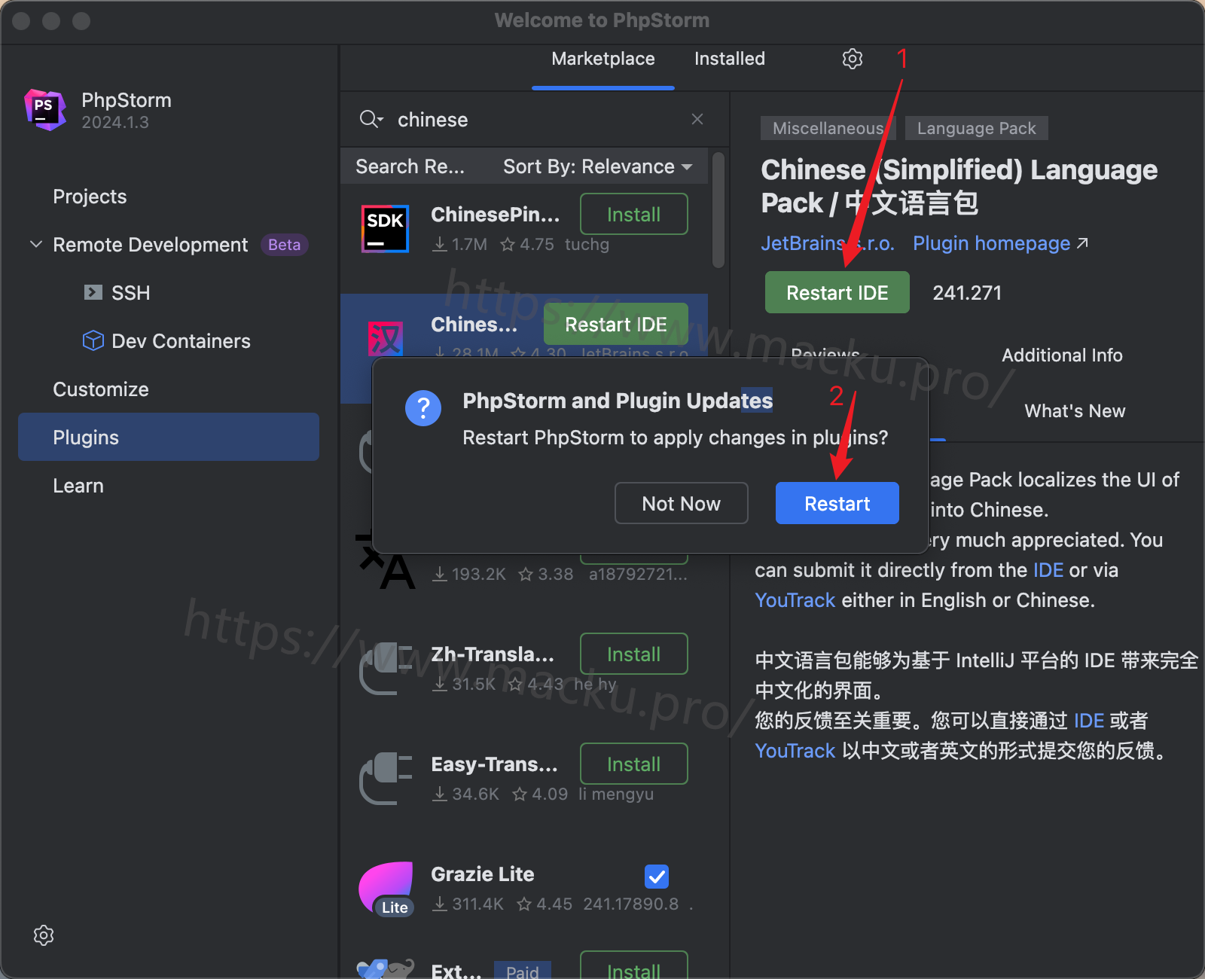Click Restart IDE in plugin details

click(x=837, y=292)
